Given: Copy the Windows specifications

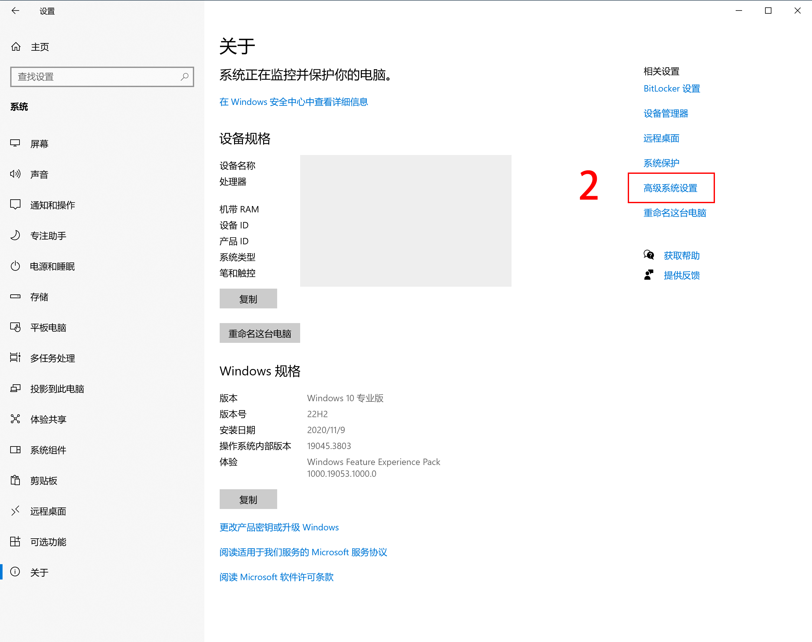Looking at the screenshot, I should pos(248,499).
